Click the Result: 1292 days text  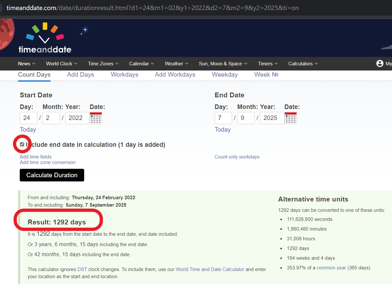click(57, 222)
